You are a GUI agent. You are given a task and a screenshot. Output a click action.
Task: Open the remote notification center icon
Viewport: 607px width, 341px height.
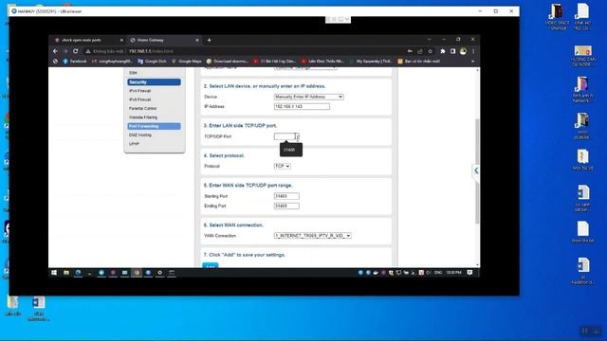(469, 273)
